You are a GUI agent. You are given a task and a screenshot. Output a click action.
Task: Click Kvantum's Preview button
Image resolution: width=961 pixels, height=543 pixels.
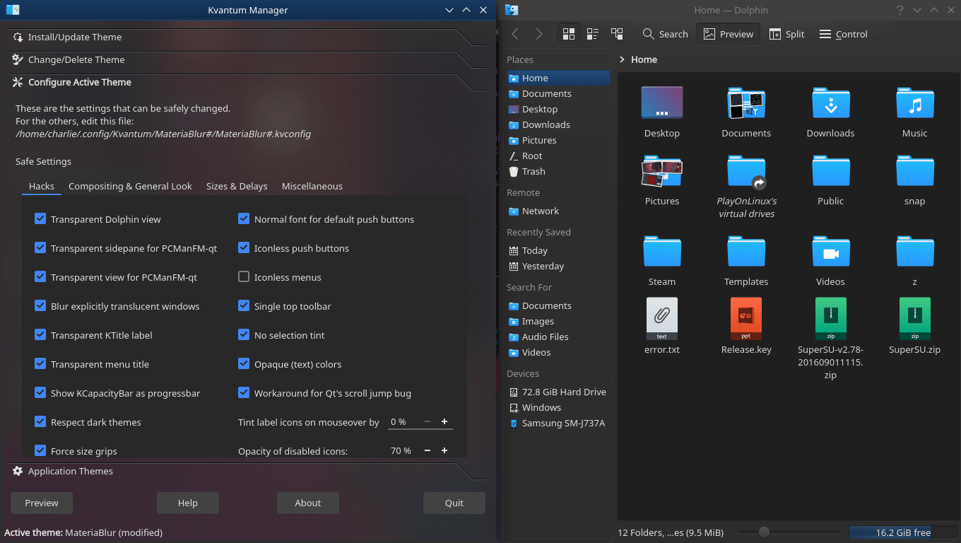[x=42, y=503]
